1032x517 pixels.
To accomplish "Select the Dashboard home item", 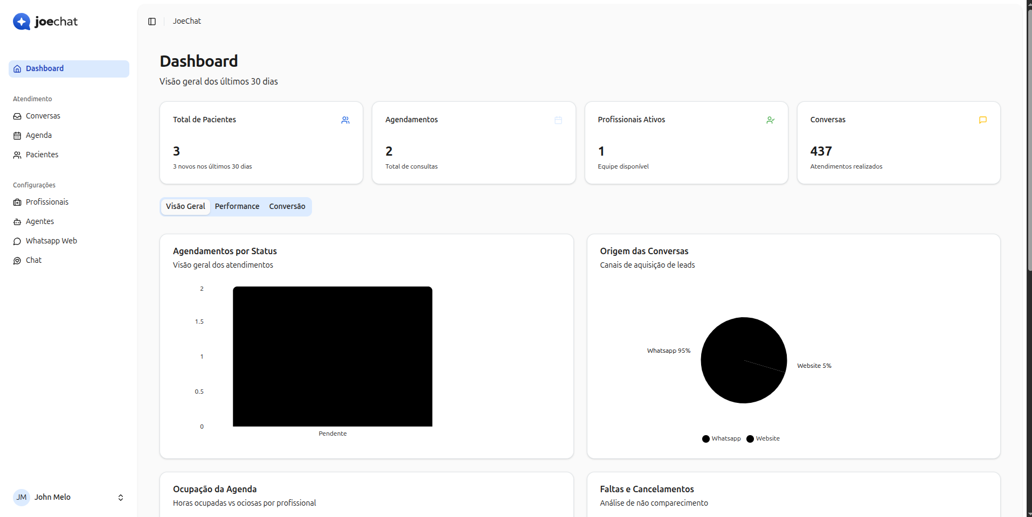I will [x=45, y=68].
